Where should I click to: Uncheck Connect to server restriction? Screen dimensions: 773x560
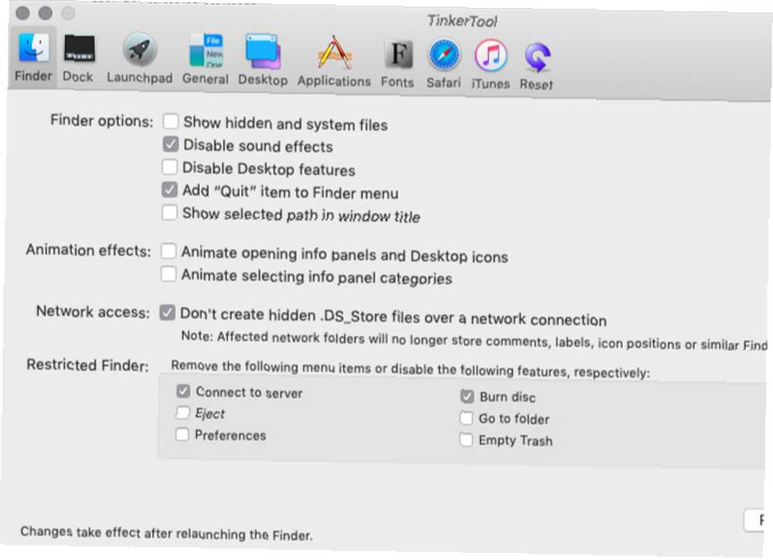(x=183, y=391)
